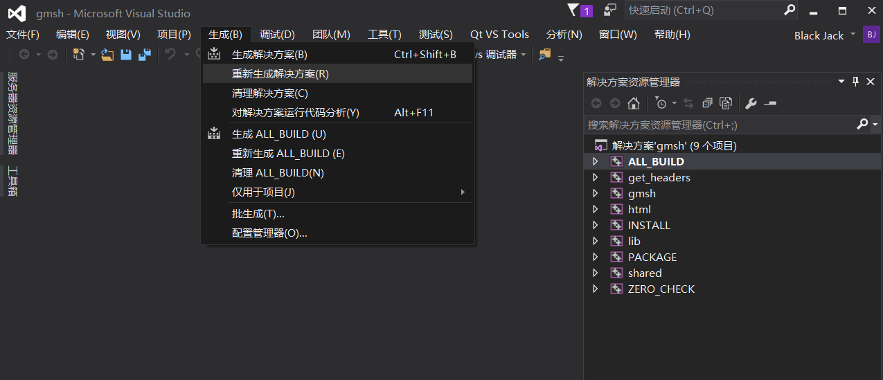Open the debugger target dropdown arrow
This screenshot has width=883, height=380.
524,54
